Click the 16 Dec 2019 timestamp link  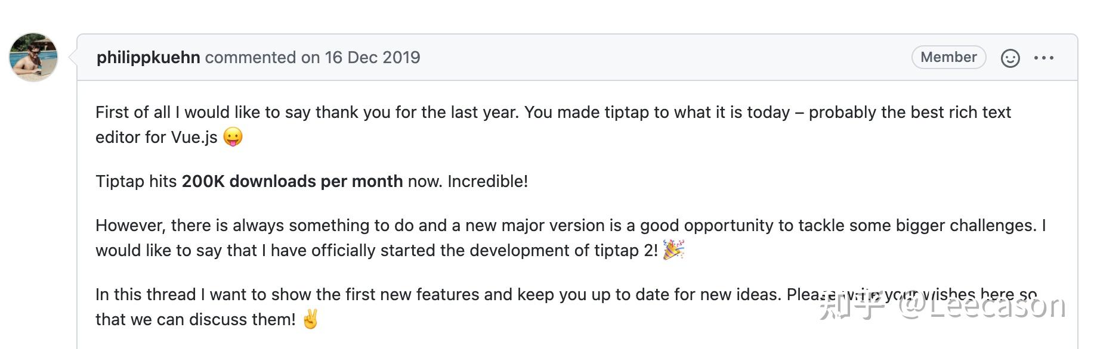(x=372, y=57)
